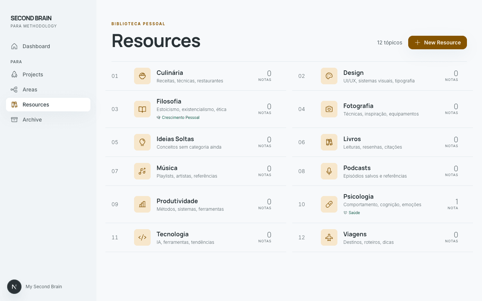Select the Viagens resource title
482x301 pixels.
coord(355,234)
